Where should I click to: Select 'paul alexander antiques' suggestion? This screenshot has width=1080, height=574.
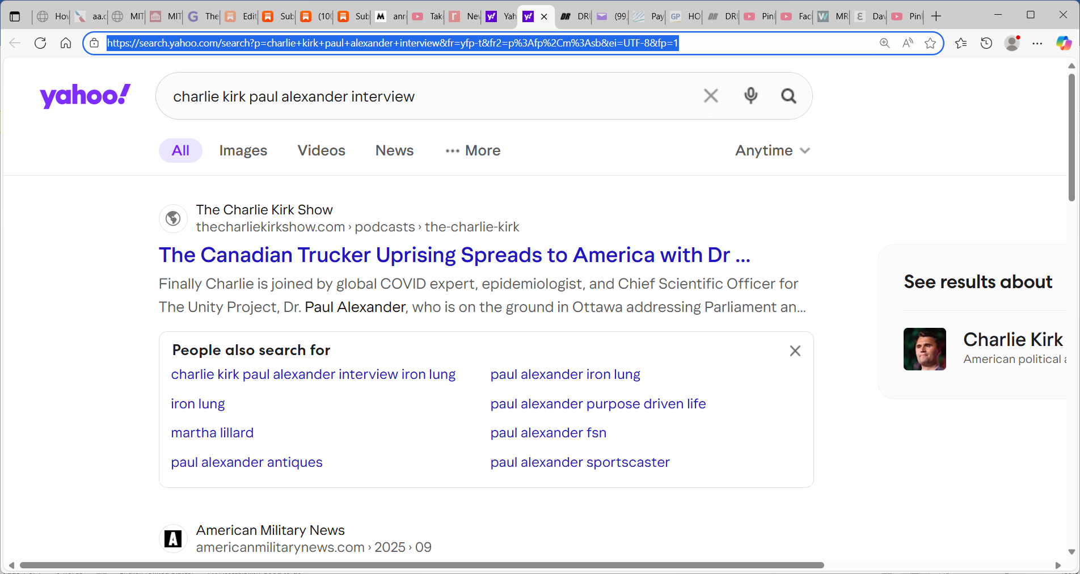(x=246, y=462)
